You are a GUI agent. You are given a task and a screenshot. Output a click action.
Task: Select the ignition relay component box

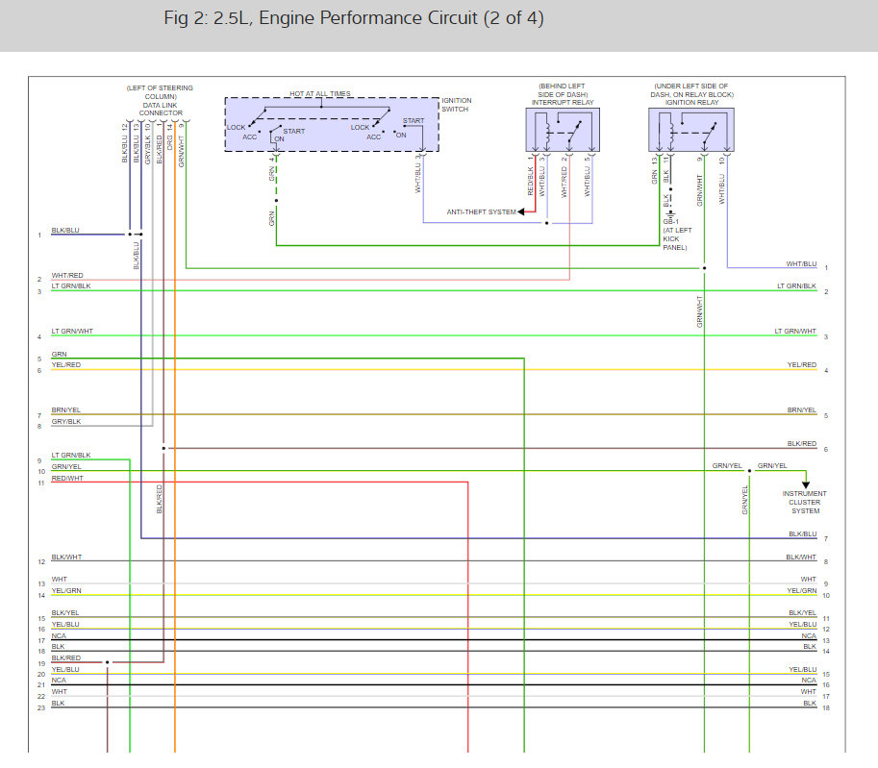tap(691, 130)
